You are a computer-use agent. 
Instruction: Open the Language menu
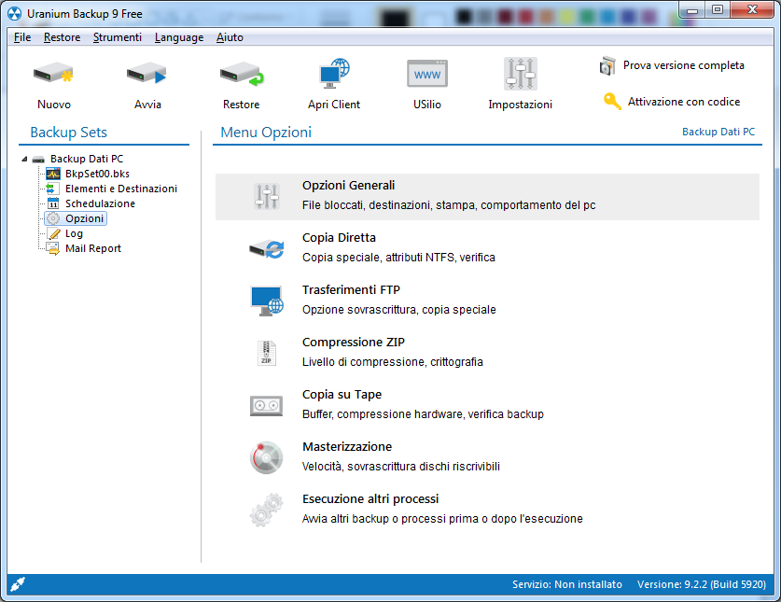(x=179, y=37)
